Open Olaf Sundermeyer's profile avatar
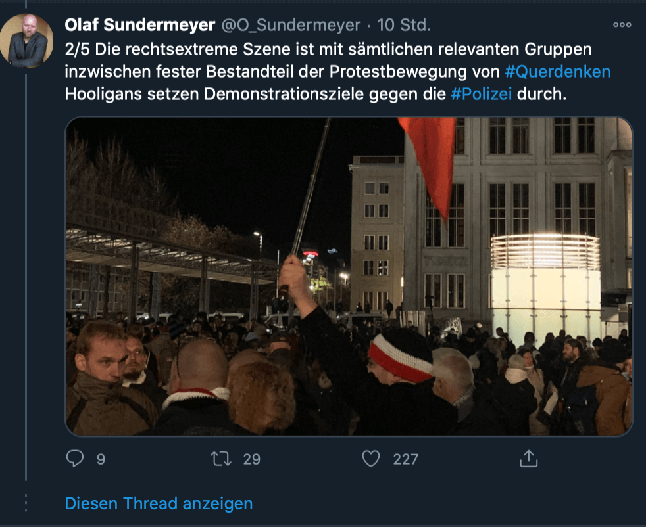Screen dimensions: 646x527 pos(27,40)
